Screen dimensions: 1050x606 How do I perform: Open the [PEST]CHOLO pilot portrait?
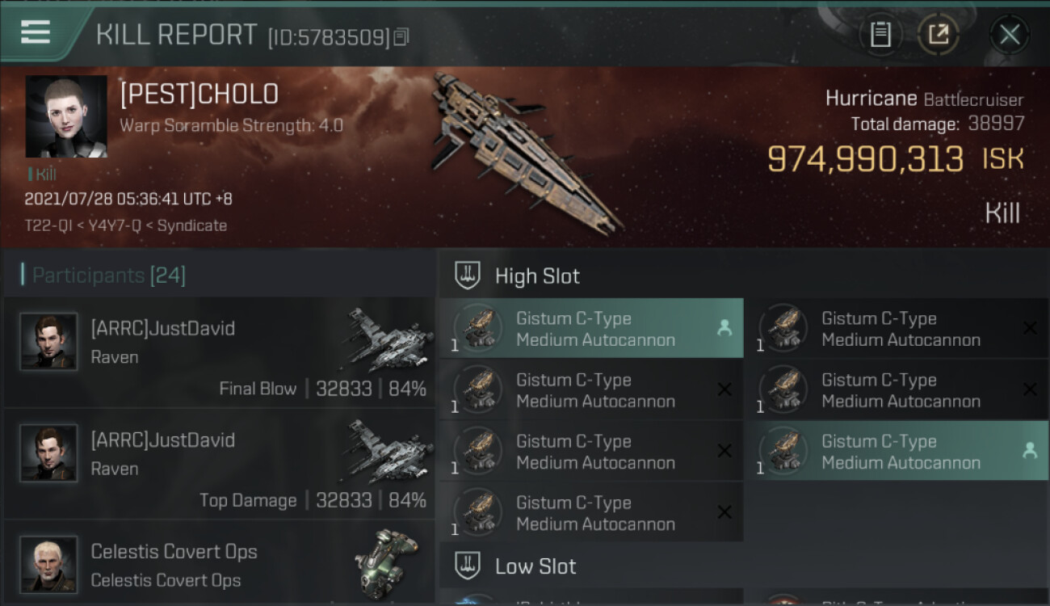point(66,116)
